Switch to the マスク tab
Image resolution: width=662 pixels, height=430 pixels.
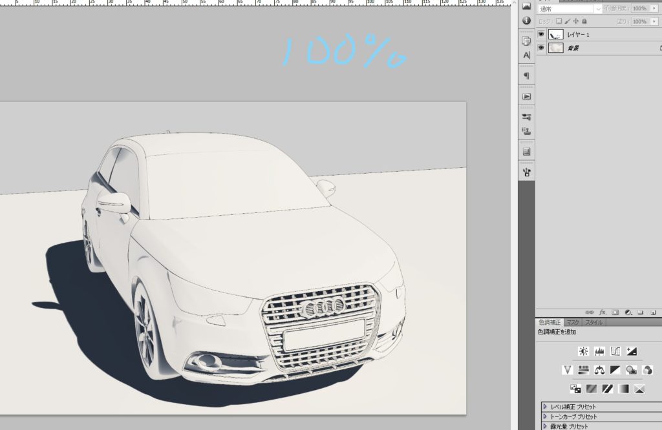[x=573, y=322]
